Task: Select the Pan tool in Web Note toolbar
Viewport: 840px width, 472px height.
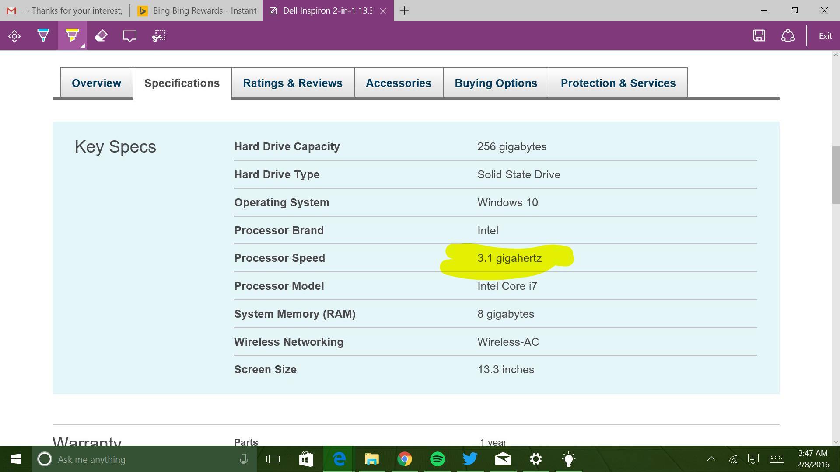Action: [x=14, y=36]
